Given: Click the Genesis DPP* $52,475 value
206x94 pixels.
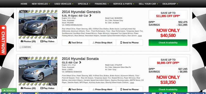Looking at the screenshot, I should 183,22.
